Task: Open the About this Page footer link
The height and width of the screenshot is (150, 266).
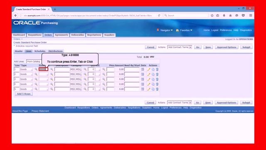Action: [x=20, y=111]
